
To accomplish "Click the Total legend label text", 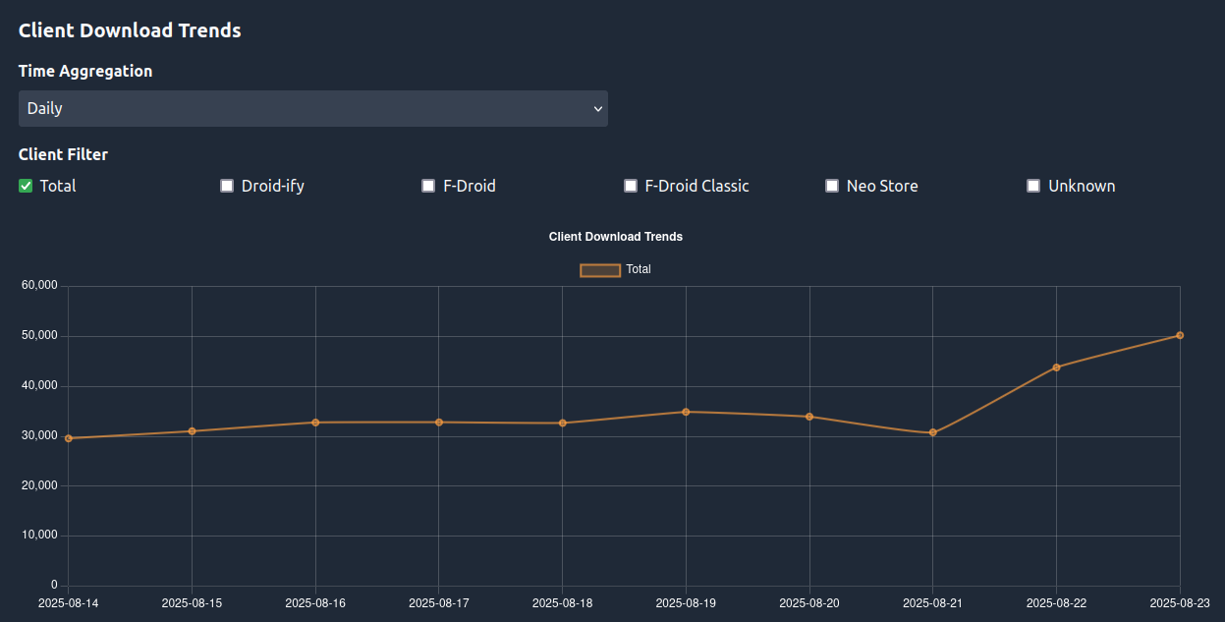I will click(639, 269).
